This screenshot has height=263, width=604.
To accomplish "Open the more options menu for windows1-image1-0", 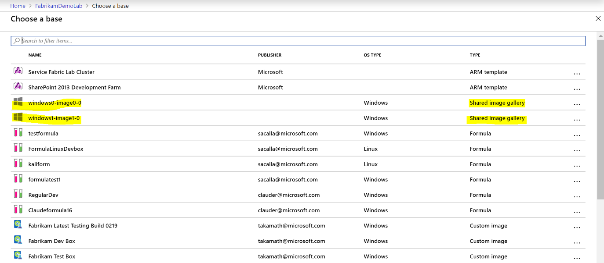I will (x=577, y=120).
